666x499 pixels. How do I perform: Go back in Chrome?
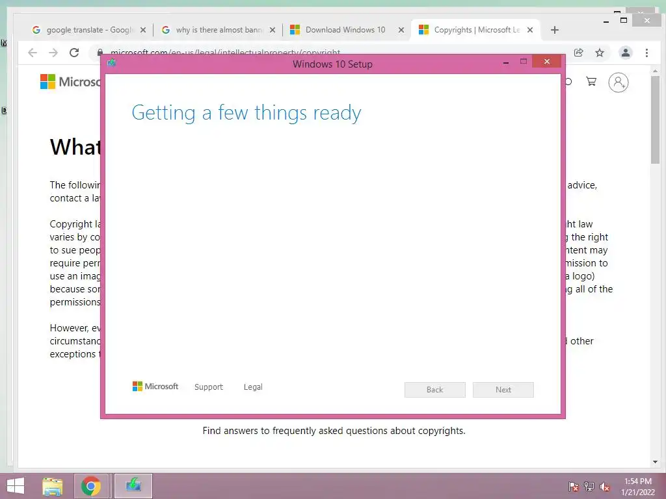click(x=33, y=53)
